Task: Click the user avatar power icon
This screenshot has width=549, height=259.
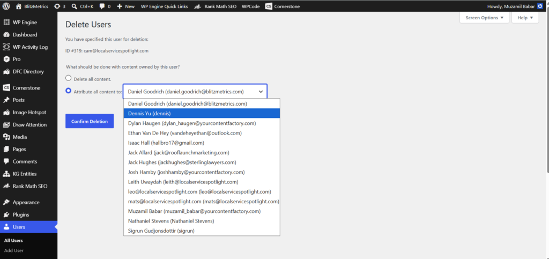Action: [x=540, y=6]
